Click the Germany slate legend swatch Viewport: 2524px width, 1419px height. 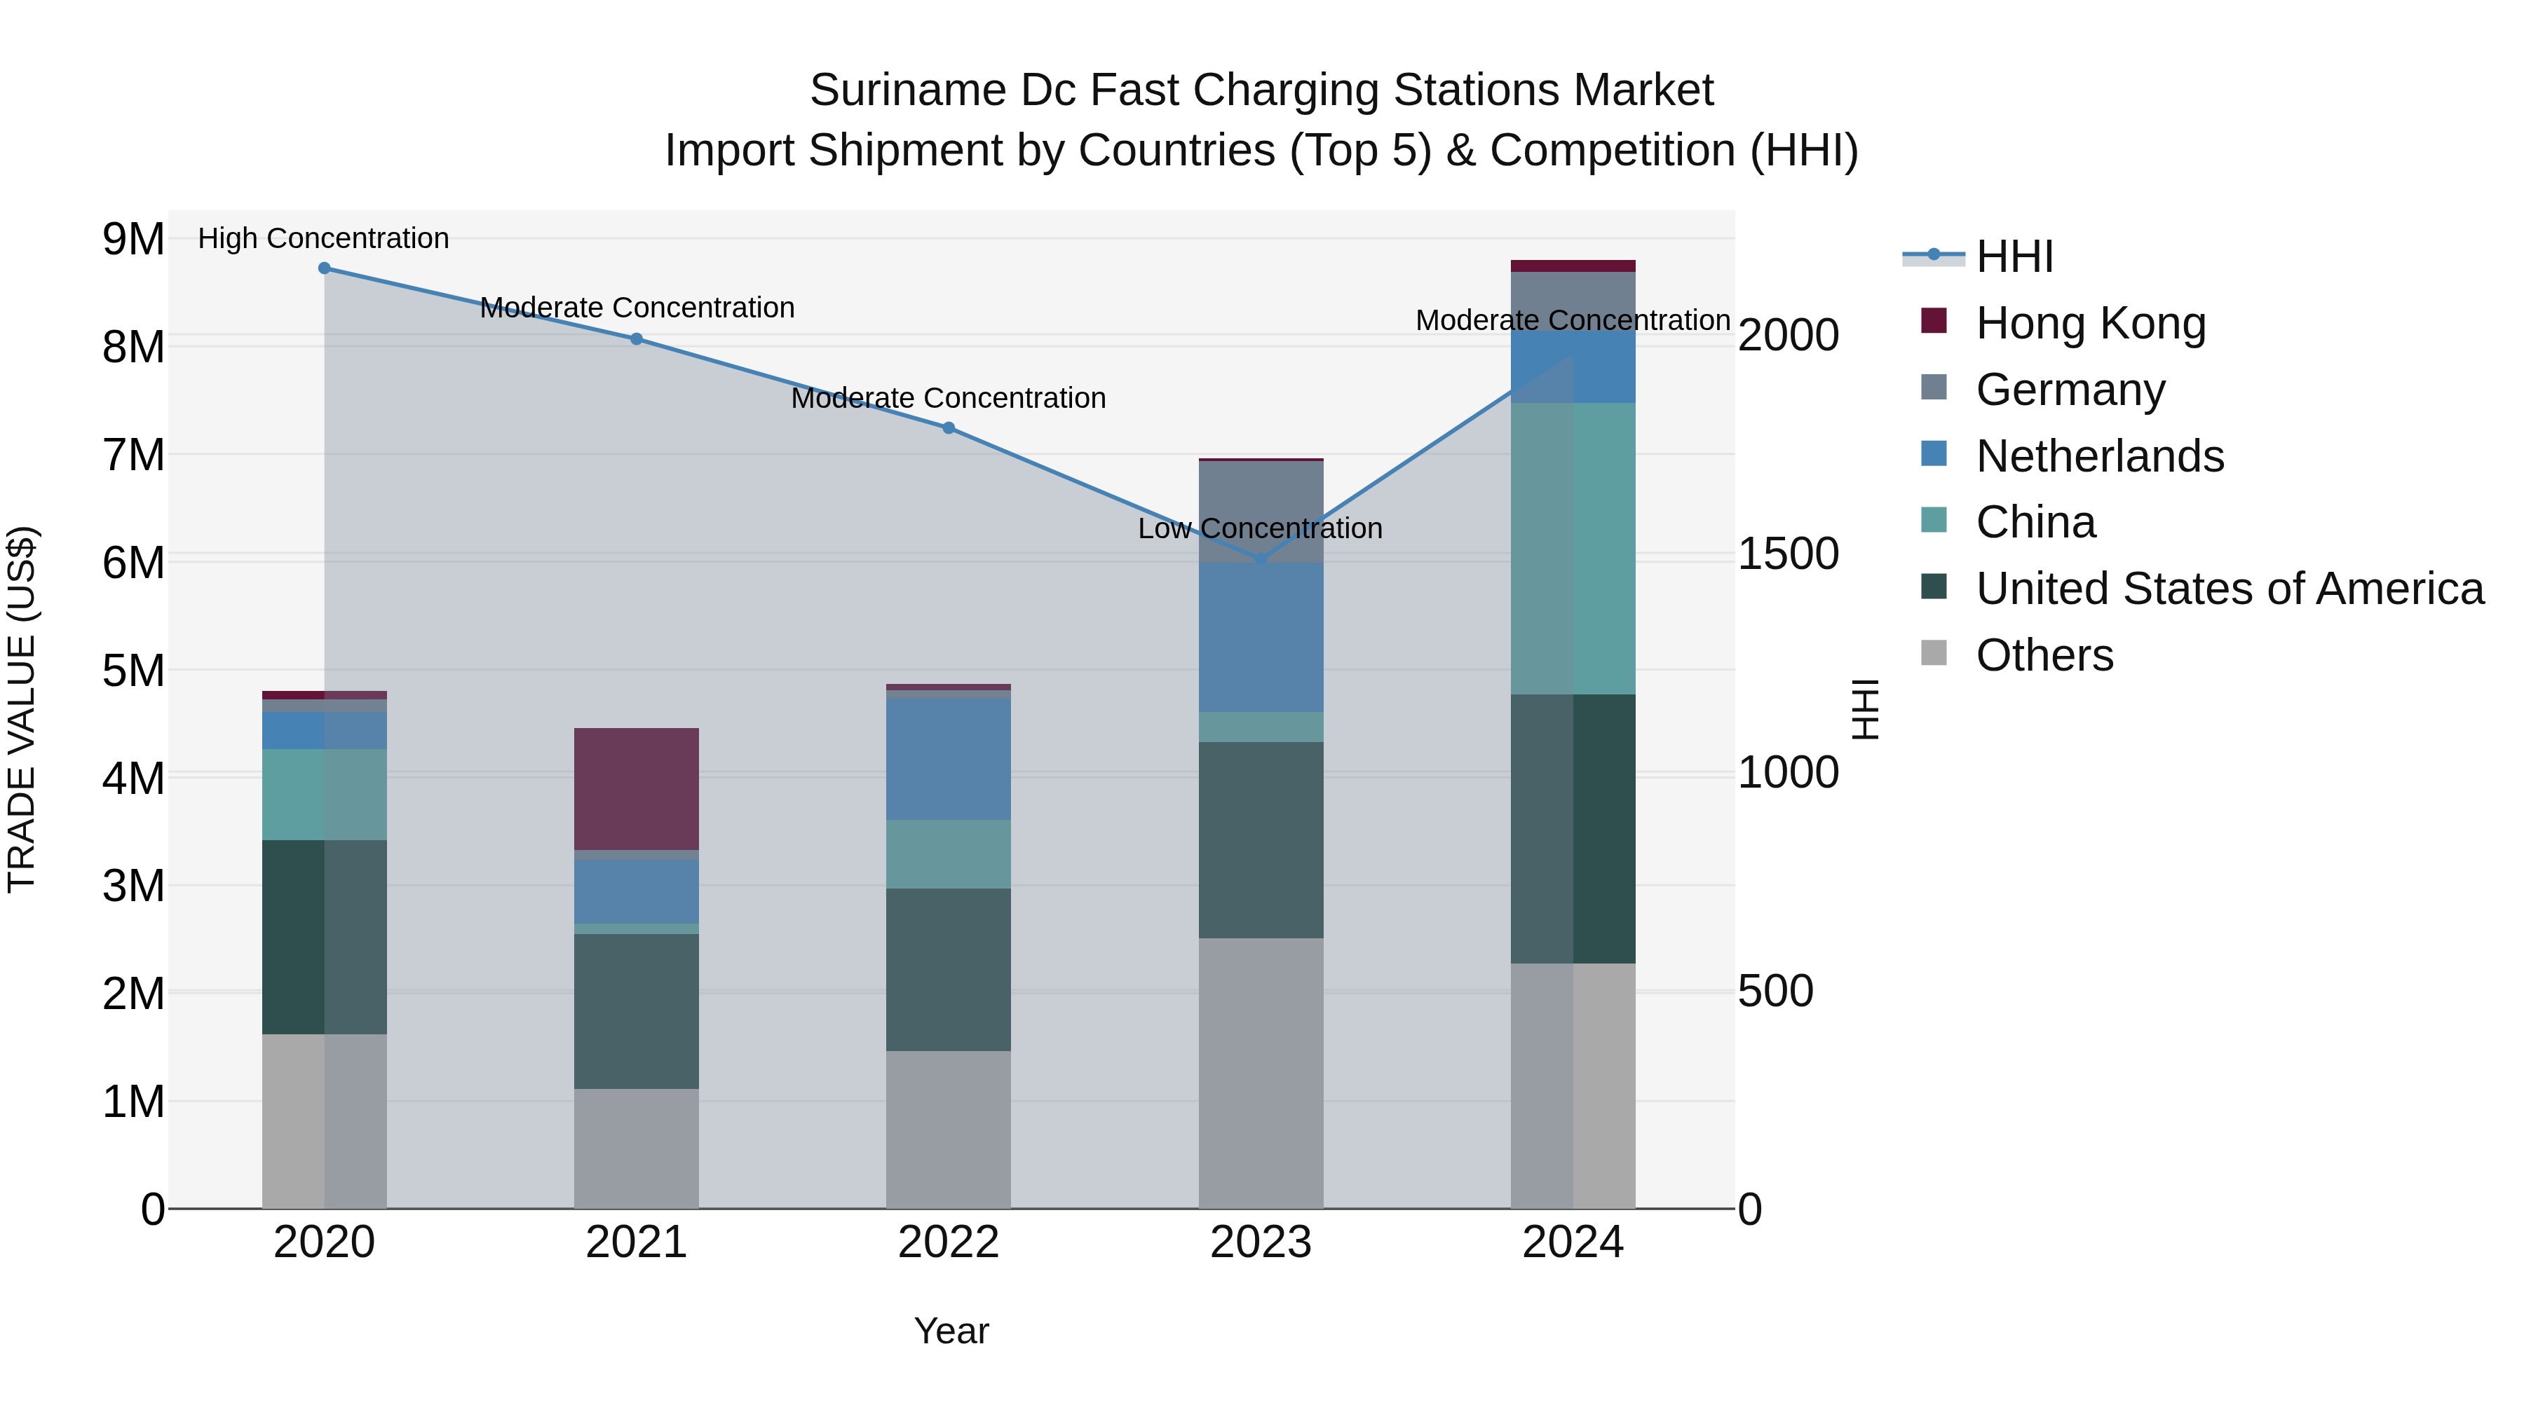click(1934, 387)
